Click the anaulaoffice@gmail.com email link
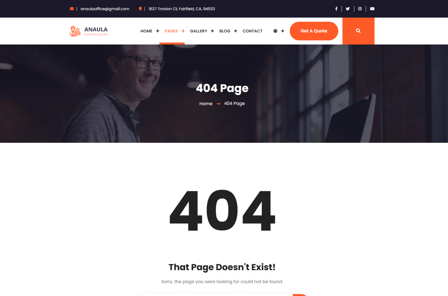 [x=105, y=9]
